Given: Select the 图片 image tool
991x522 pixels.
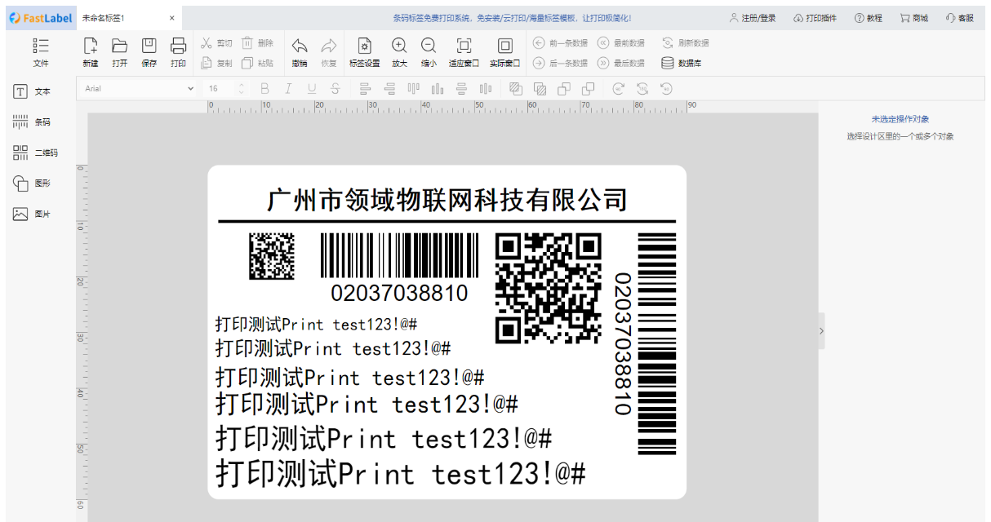Looking at the screenshot, I should point(33,214).
